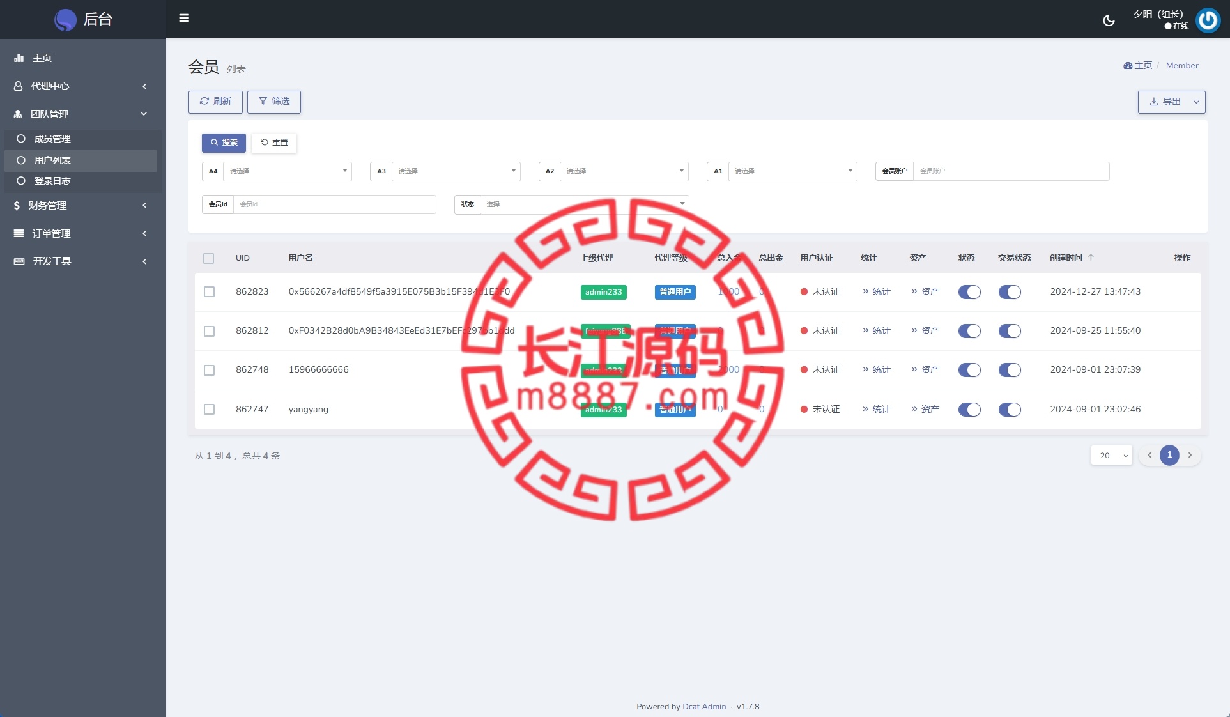The image size is (1230, 717).
Task: Select all rows with header checkbox
Action: (209, 259)
